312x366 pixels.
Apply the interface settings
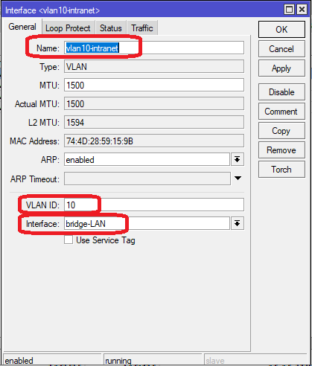tap(281, 68)
